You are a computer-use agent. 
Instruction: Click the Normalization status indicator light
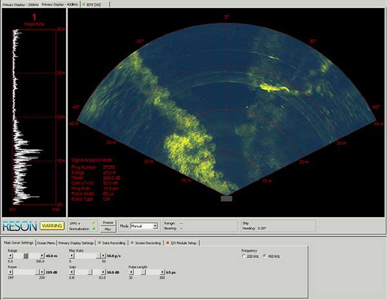click(x=95, y=229)
